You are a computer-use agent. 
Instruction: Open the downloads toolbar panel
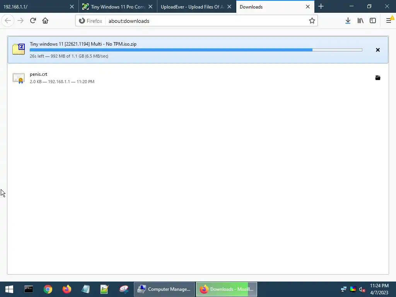pyautogui.click(x=348, y=21)
